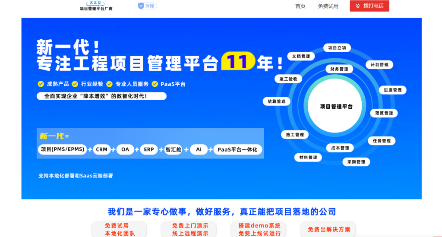Screen dimensions: 442x237
Task: Click the 计划管理 bubble
Action: coord(379,65)
